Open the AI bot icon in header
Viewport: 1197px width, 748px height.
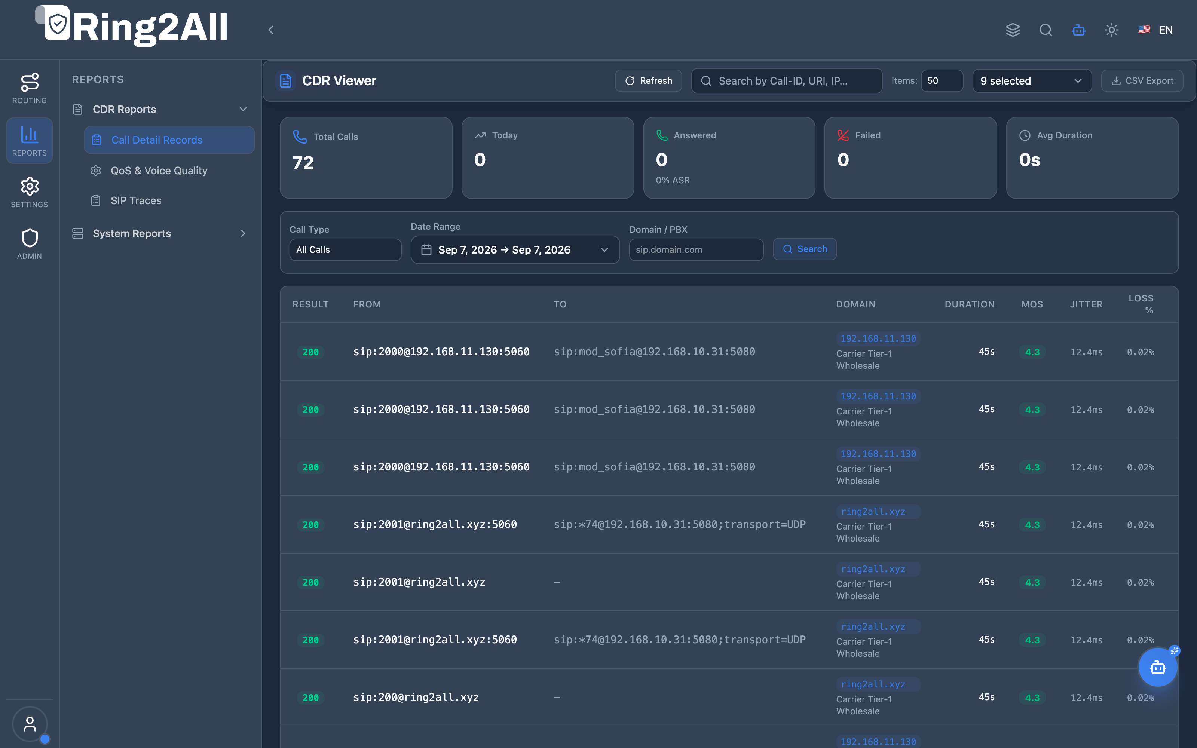[x=1079, y=30]
